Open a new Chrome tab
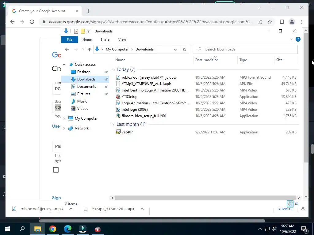Viewport: 314px width, 235px height. pyautogui.click(x=88, y=11)
